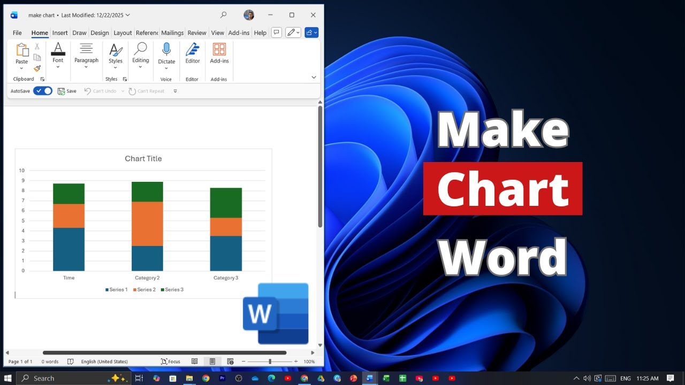
Task: Switch to the Draw tab
Action: 79,33
